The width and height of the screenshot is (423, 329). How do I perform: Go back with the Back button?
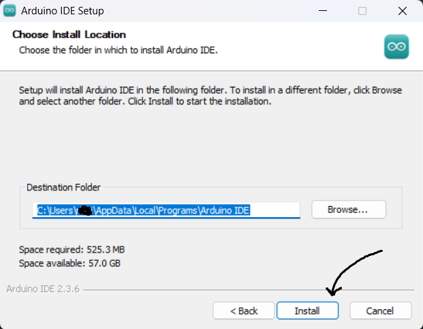(244, 311)
